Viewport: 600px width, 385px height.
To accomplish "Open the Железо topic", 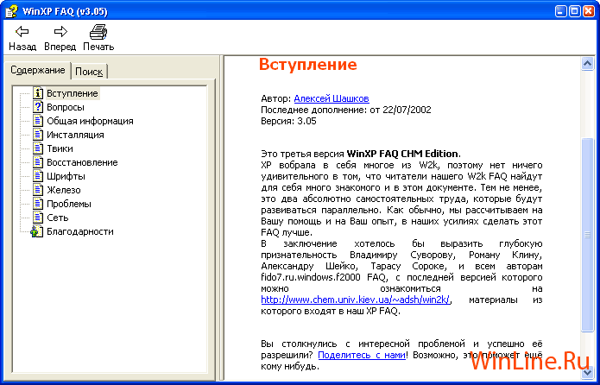I will pyautogui.click(x=64, y=190).
